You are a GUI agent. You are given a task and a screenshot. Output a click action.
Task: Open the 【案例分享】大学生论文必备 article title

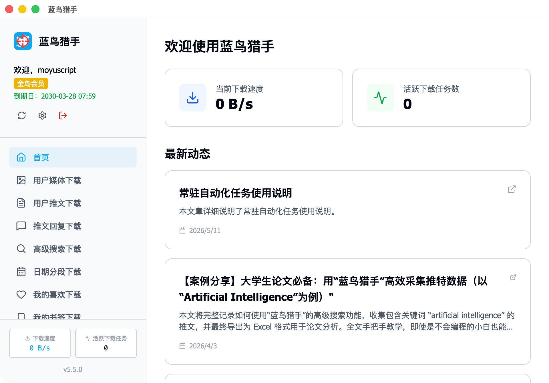click(x=333, y=289)
